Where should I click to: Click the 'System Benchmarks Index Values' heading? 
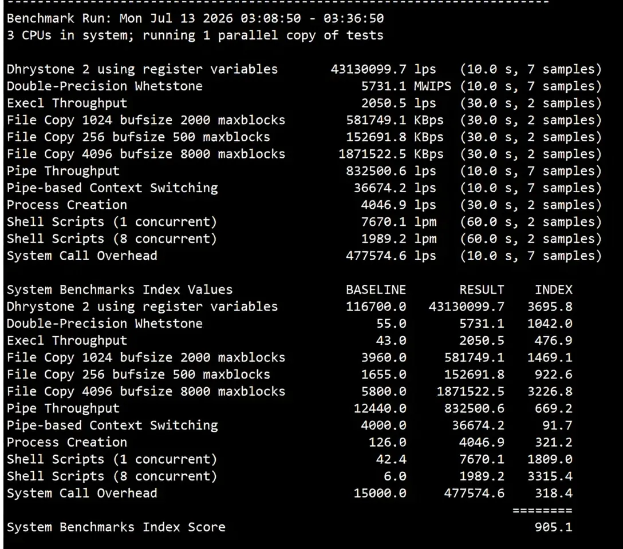(x=120, y=289)
